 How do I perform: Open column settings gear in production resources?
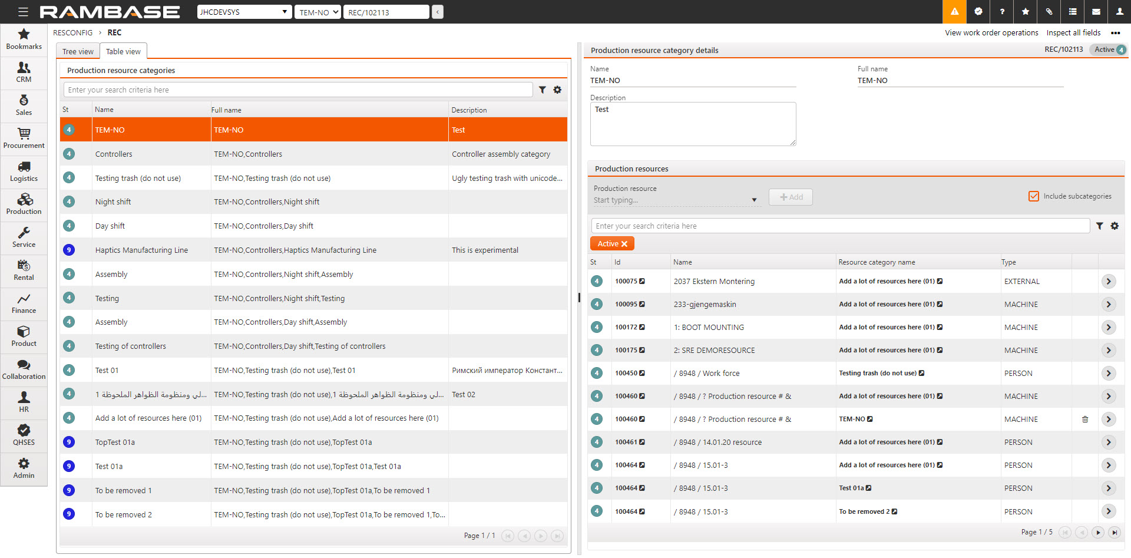(x=1115, y=226)
